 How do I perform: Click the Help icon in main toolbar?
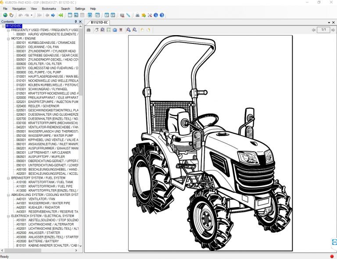(162, 15)
